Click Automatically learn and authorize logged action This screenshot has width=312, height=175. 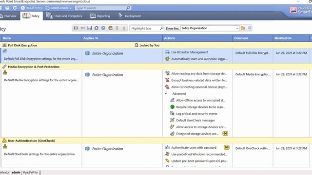click(x=199, y=59)
